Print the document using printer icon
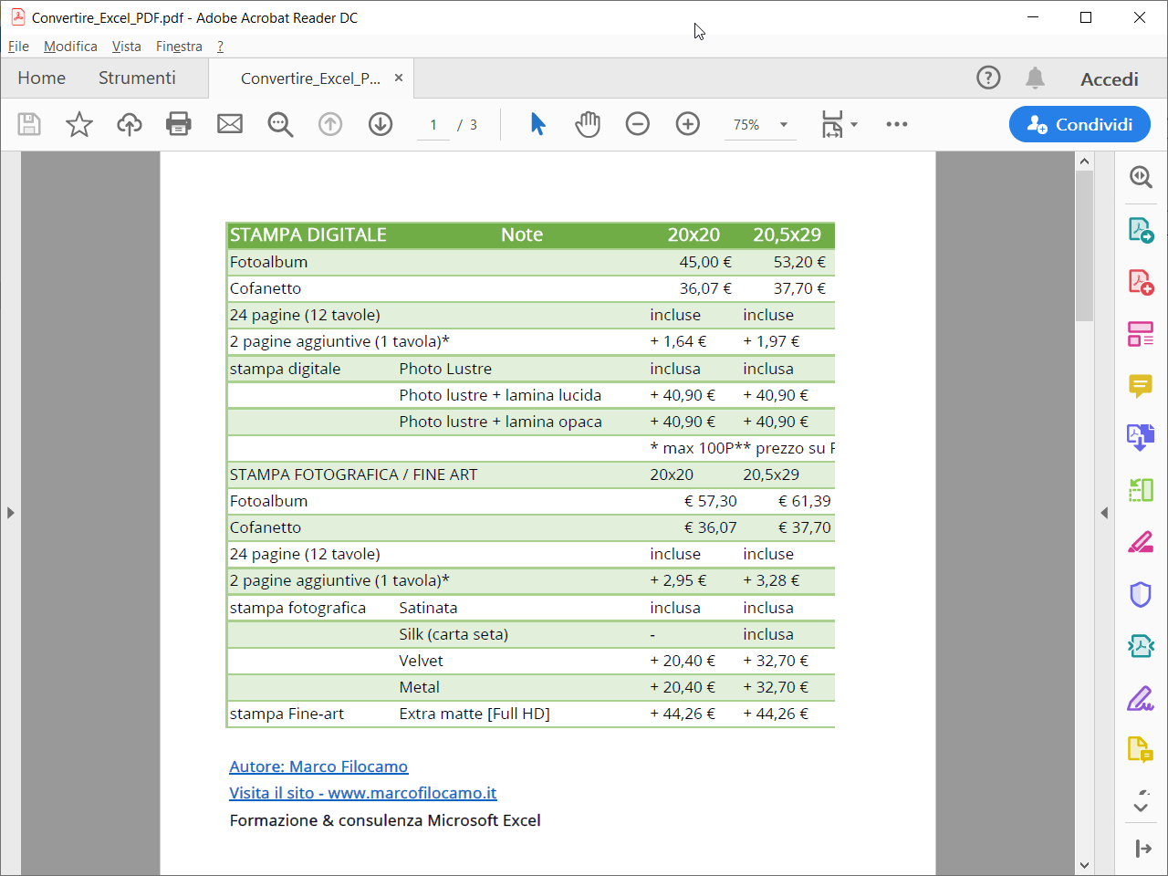Screen dimensions: 1168x876 179,124
